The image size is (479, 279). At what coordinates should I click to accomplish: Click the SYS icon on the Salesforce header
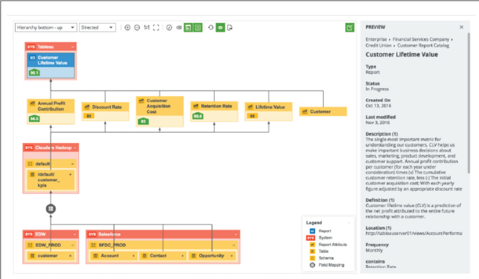(92, 235)
